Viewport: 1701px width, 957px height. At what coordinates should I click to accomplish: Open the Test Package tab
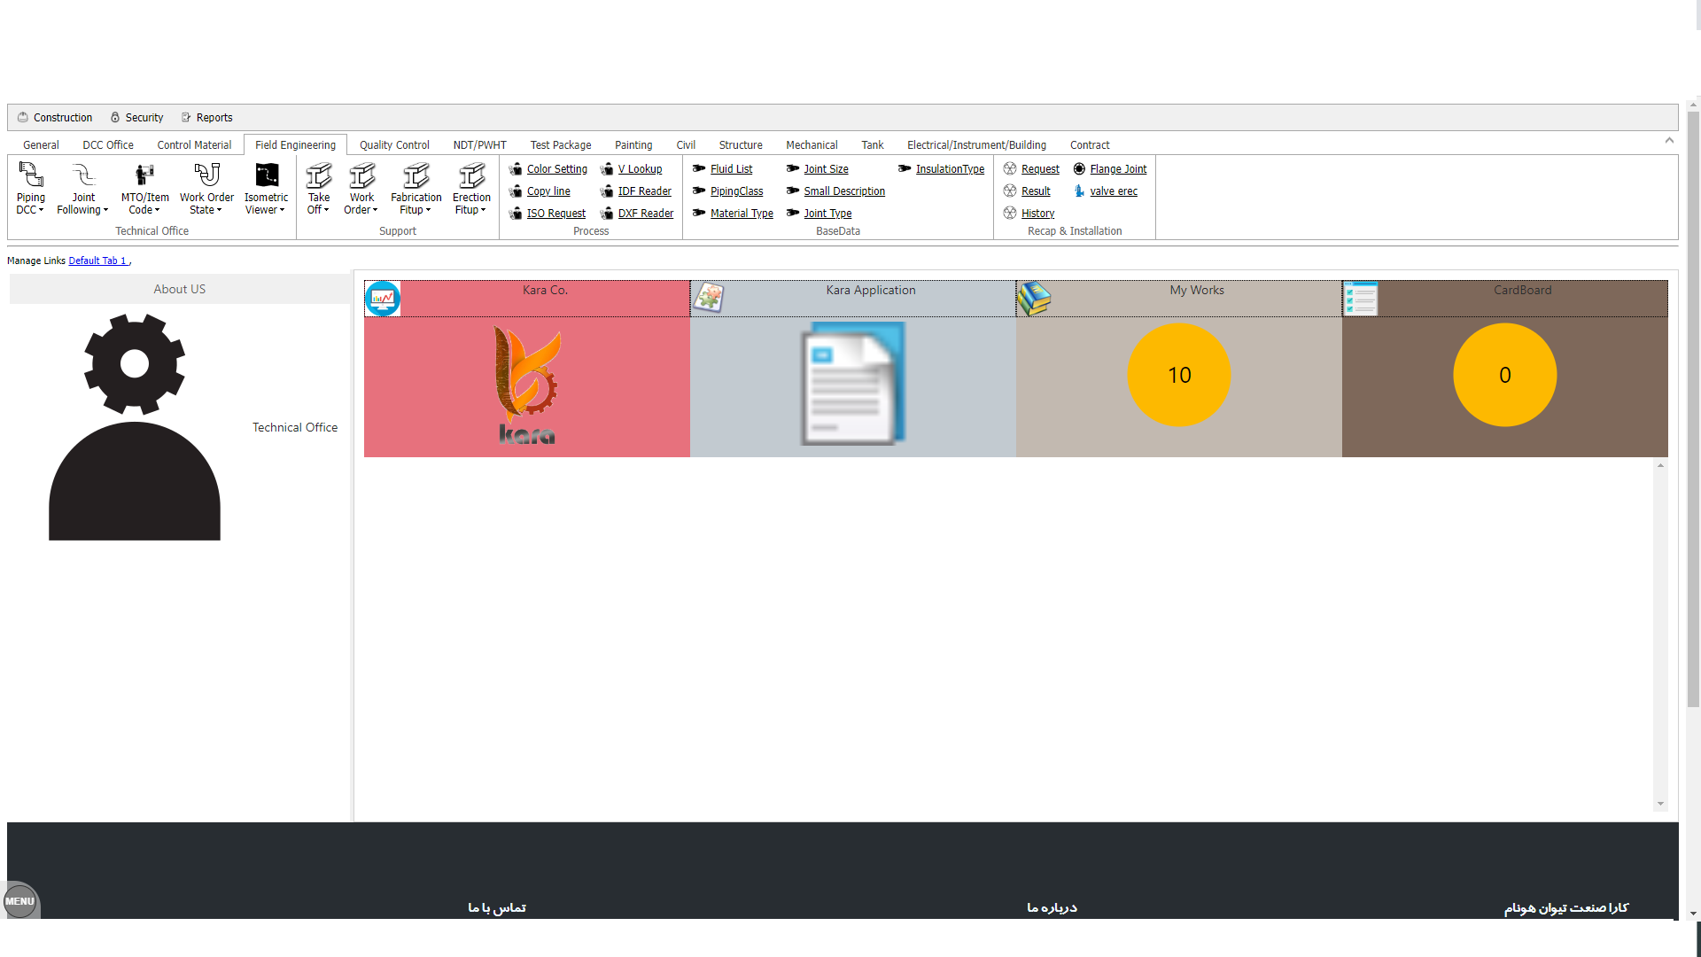tap(561, 144)
